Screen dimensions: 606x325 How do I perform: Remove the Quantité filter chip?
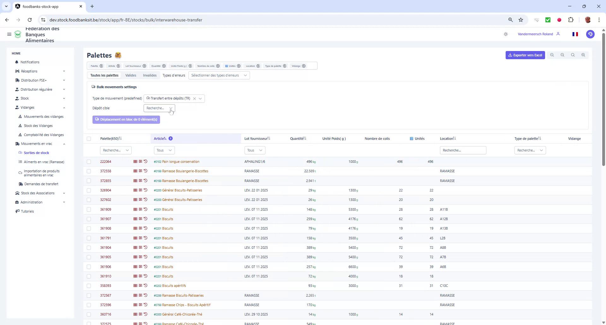point(163,66)
